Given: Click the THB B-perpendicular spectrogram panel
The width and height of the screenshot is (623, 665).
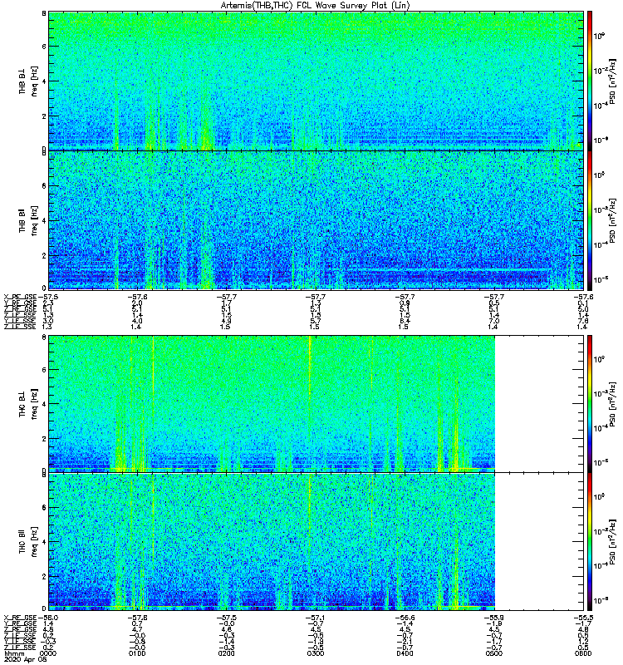Looking at the screenshot, I should point(316,81).
